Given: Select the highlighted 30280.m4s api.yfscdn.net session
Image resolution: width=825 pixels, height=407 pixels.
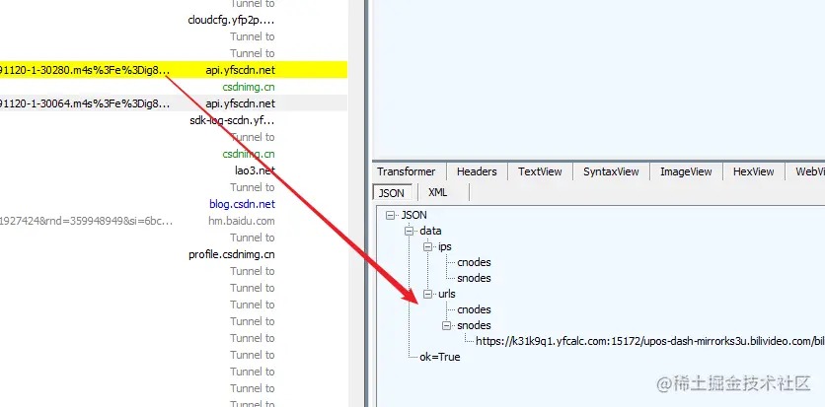Looking at the screenshot, I should tap(174, 70).
